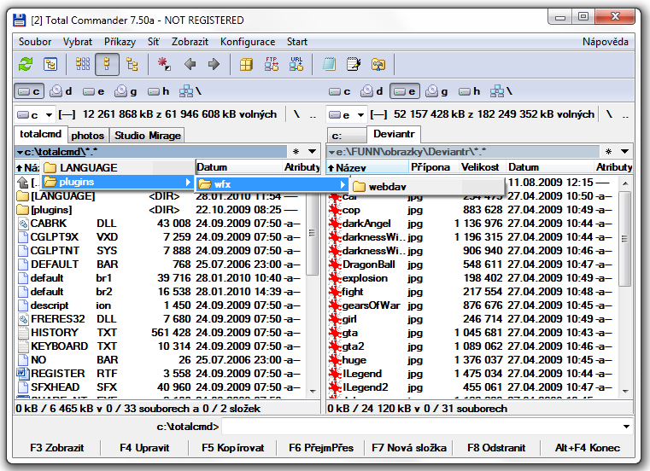Screen dimensions: 650x471
Task: Open right panel directory hotlist asterisk
Action: pyautogui.click(x=608, y=152)
